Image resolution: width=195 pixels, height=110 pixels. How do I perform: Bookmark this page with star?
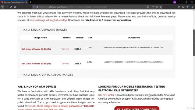tap(161, 7)
